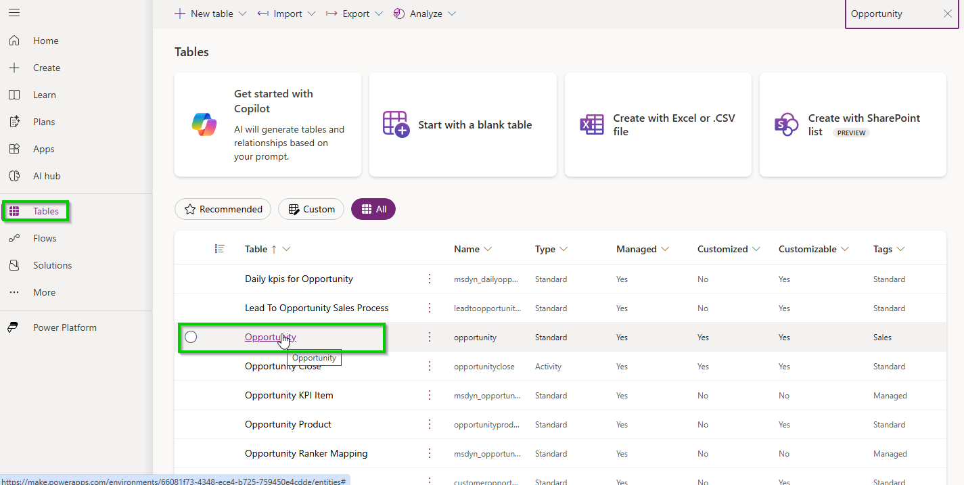Clear the Opportunity search text
Viewport: 964px width, 485px height.
[x=947, y=14]
